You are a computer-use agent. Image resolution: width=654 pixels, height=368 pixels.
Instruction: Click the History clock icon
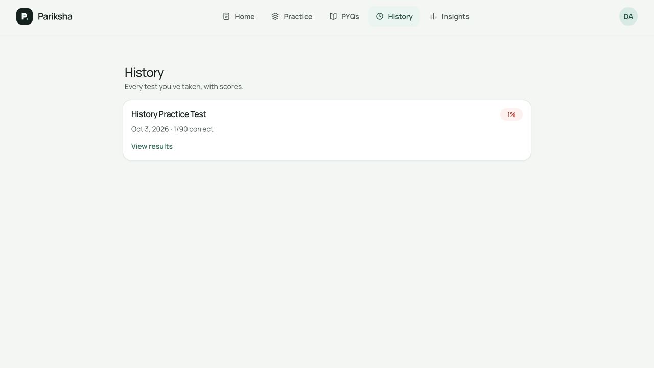click(x=380, y=16)
